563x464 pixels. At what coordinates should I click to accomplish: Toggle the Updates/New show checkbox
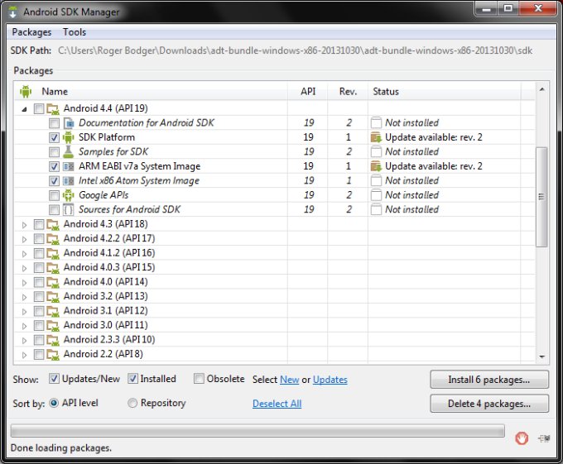tap(54, 379)
